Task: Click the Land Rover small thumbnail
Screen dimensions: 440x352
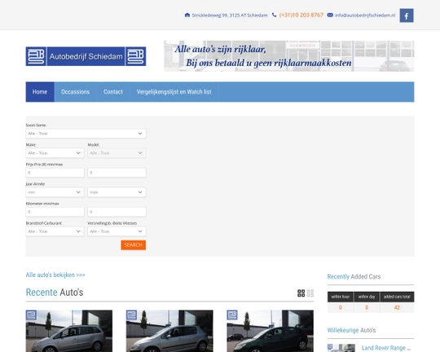Action: (341, 348)
